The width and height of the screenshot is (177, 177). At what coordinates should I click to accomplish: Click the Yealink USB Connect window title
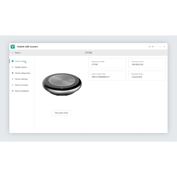(27, 47)
